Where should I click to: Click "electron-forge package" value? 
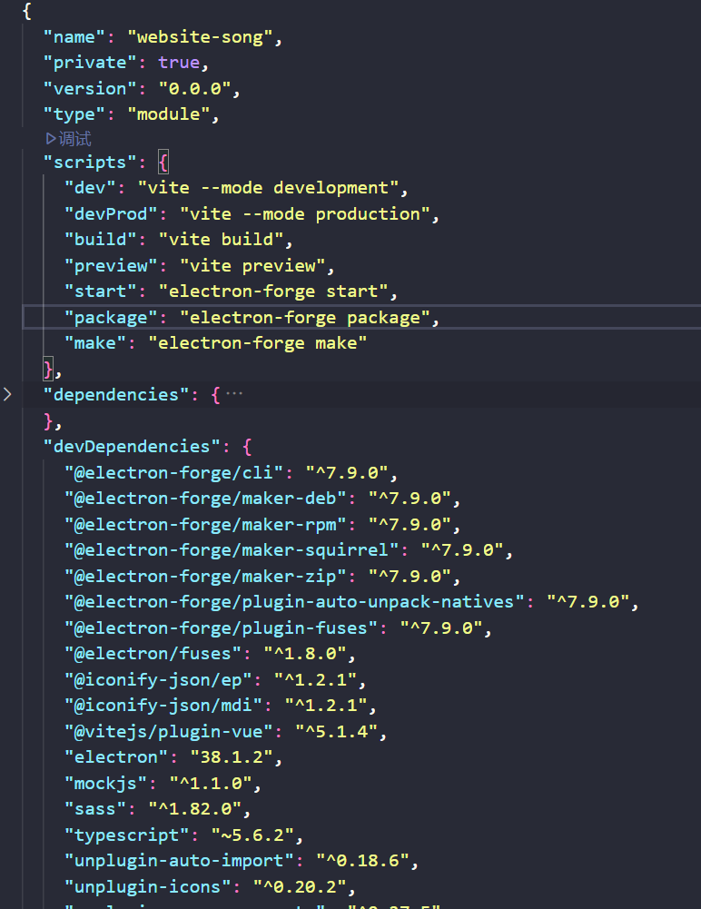[306, 318]
